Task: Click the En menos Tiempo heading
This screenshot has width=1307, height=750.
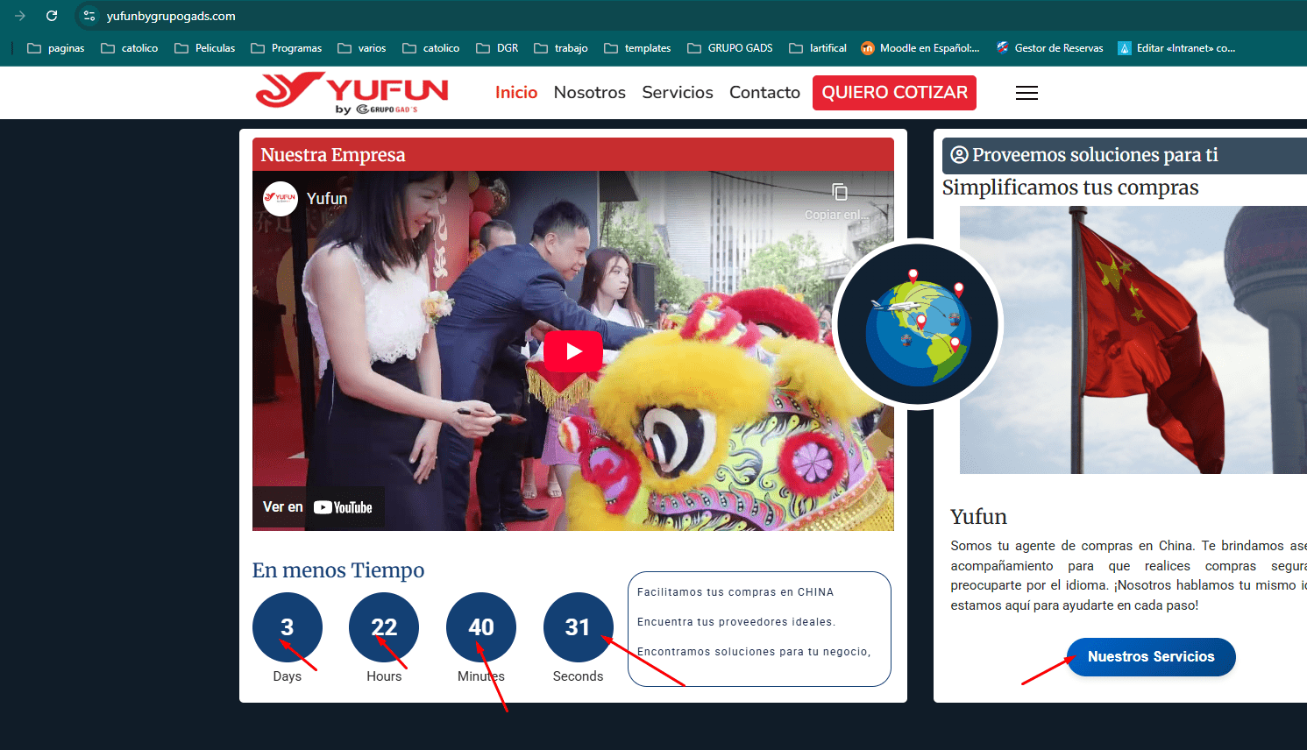Action: (x=338, y=570)
